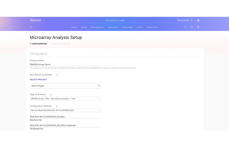
Task: Open the help circle icon in header
Action: tap(192, 27)
